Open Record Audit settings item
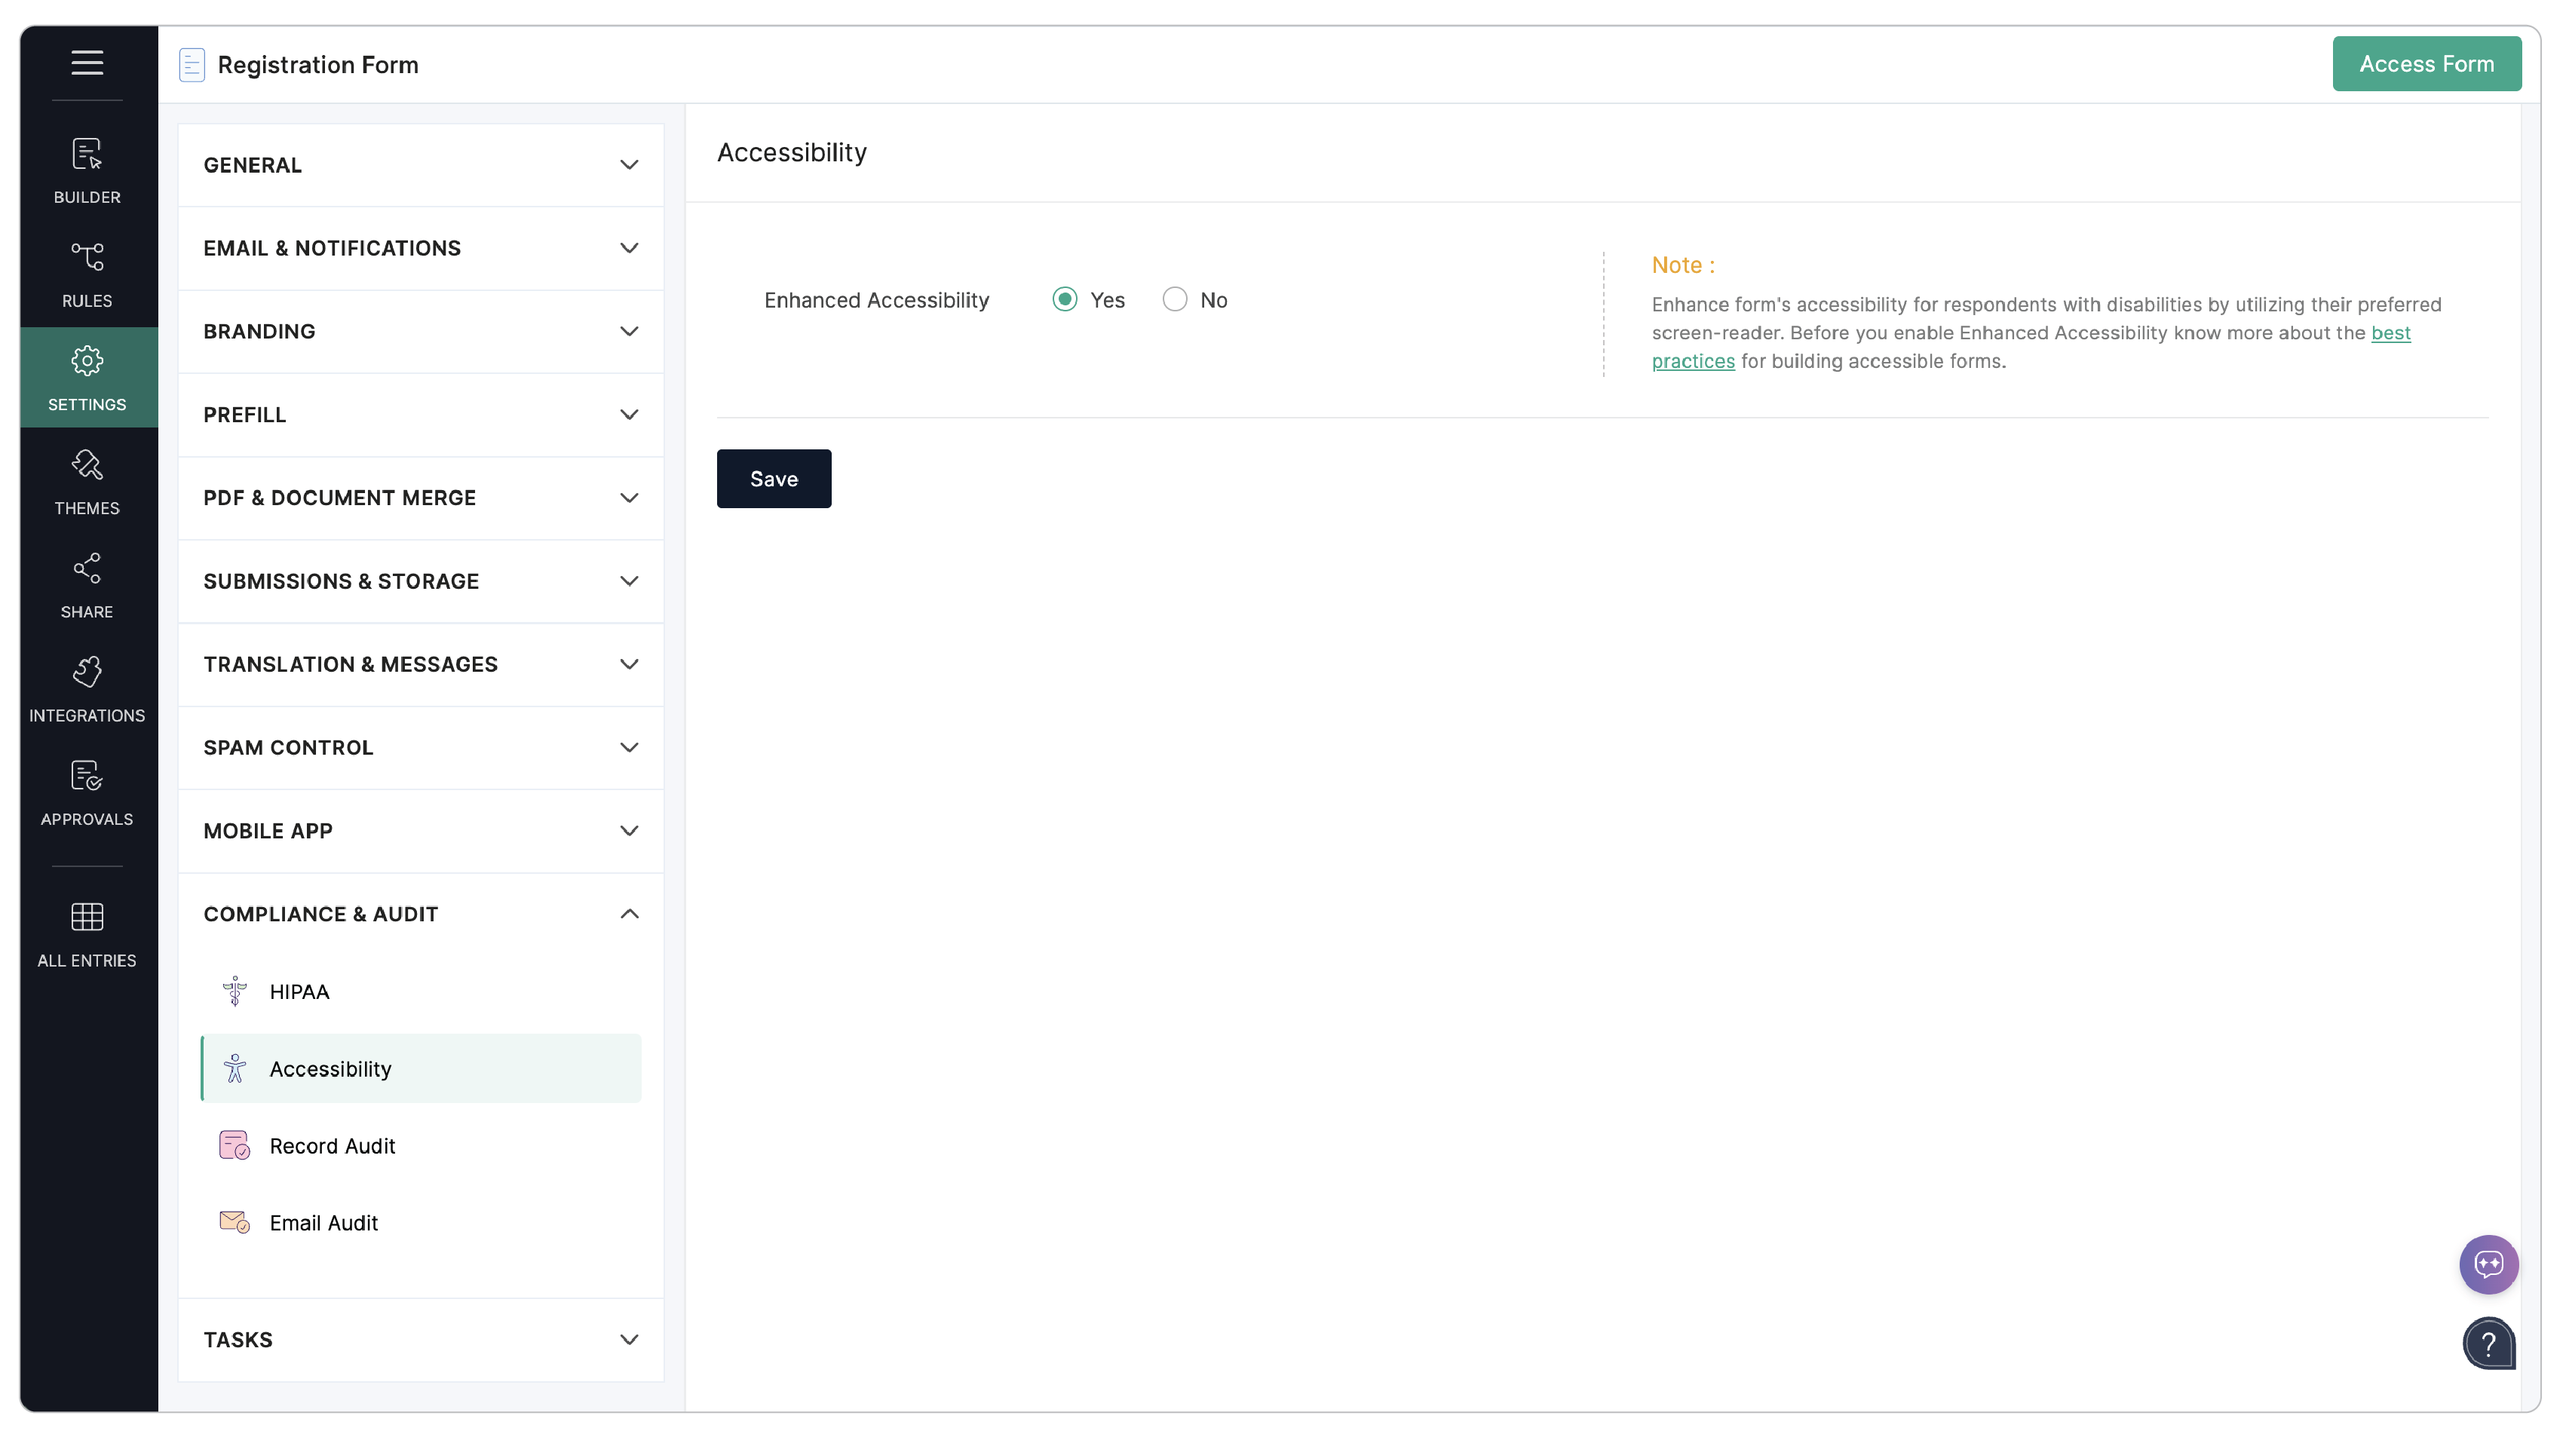 (x=332, y=1146)
